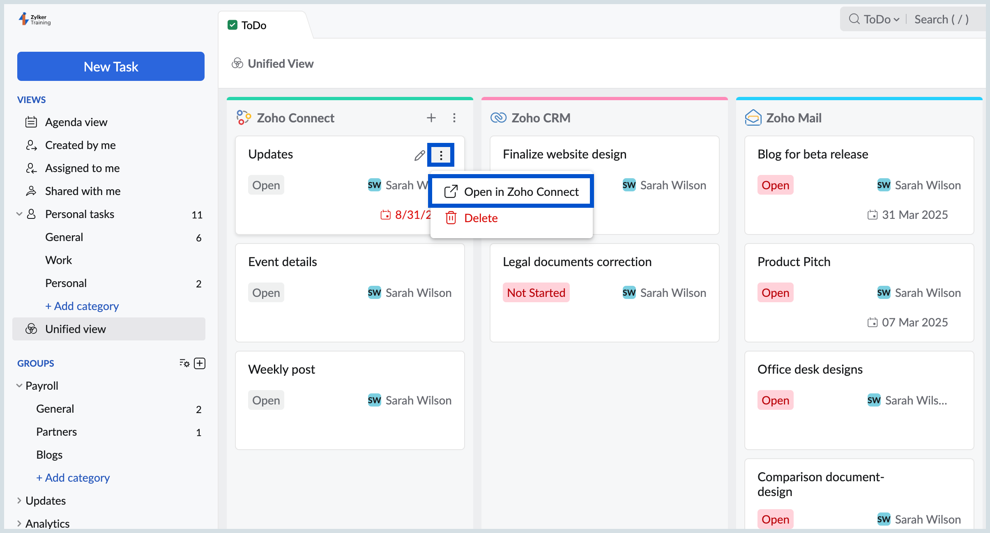Image resolution: width=990 pixels, height=533 pixels.
Task: Click the search magnifier icon
Action: [x=854, y=19]
